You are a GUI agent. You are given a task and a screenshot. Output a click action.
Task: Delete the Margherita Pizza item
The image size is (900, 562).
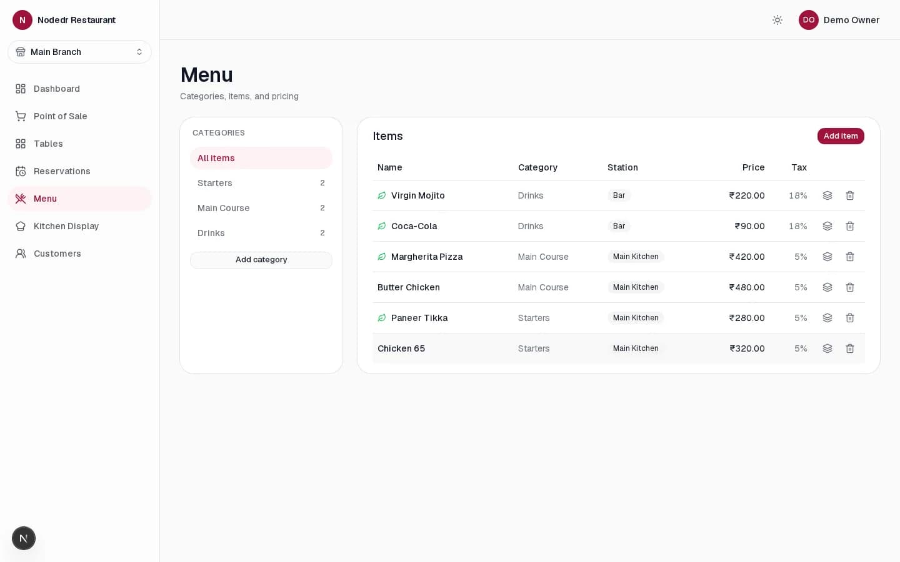(x=850, y=257)
